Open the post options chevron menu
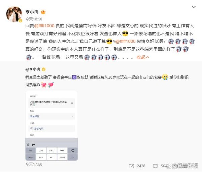 194,7
